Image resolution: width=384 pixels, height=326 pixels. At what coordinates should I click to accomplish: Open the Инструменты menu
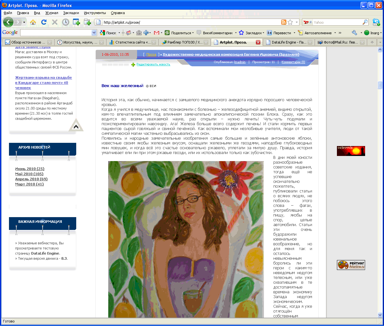coord(95,13)
